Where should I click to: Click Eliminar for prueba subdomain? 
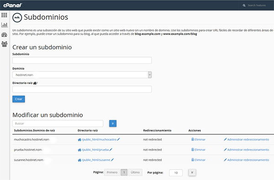coord(200,150)
